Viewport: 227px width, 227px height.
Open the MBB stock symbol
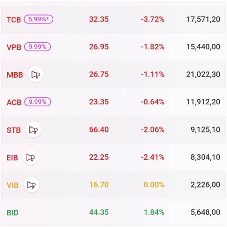tap(15, 75)
